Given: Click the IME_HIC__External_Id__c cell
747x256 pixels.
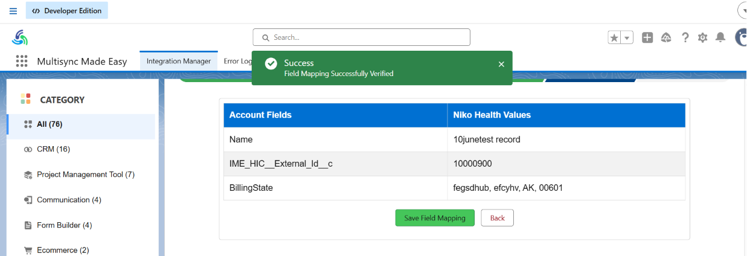Looking at the screenshot, I should (x=336, y=164).
